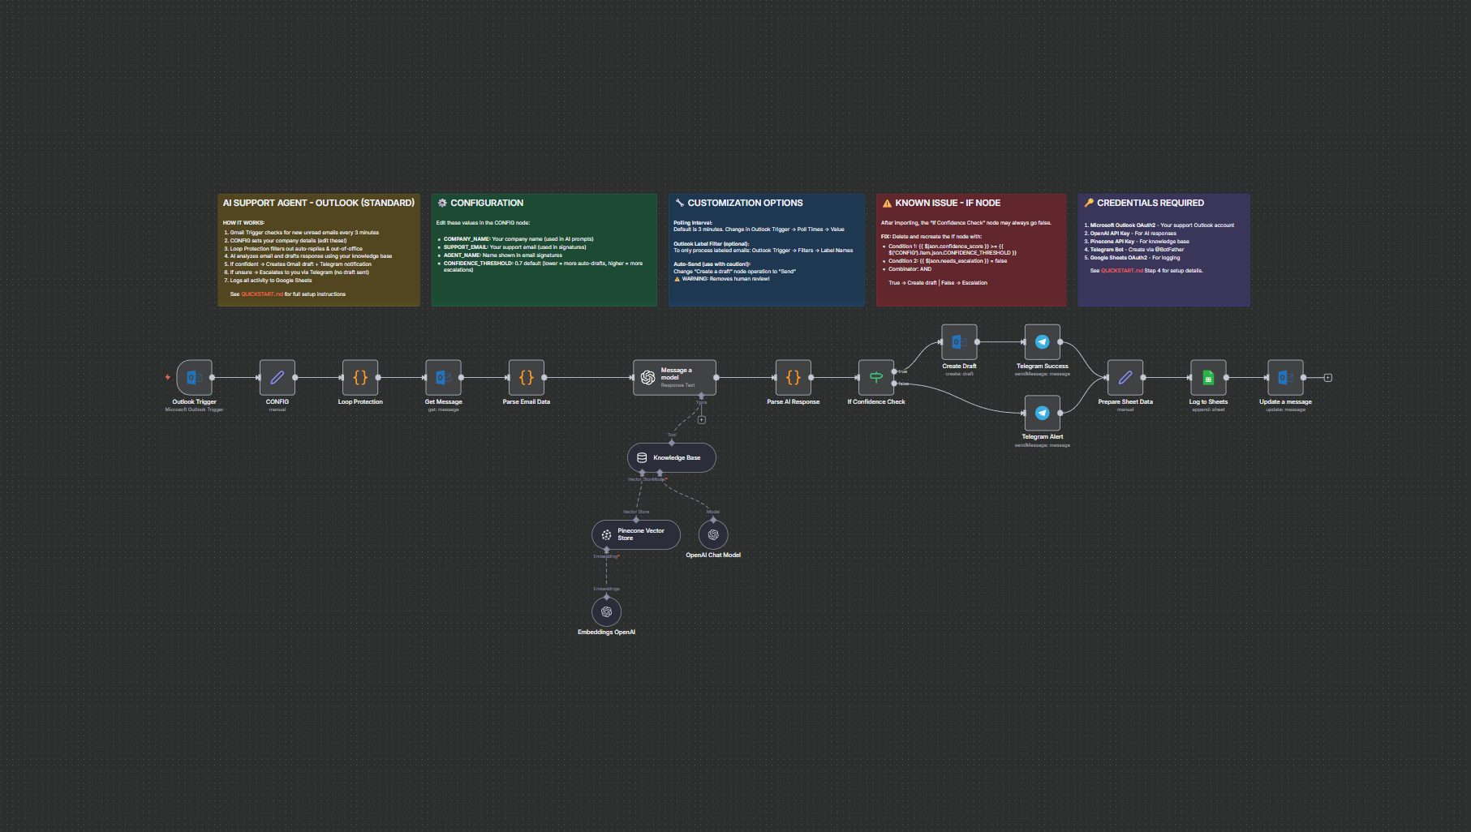The image size is (1471, 832).
Task: Click the plus below Message a model Tools
Action: 701,419
